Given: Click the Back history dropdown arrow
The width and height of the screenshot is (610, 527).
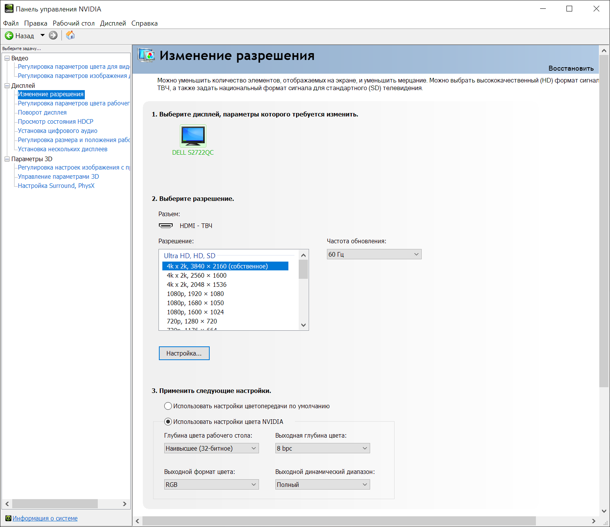Looking at the screenshot, I should point(42,36).
